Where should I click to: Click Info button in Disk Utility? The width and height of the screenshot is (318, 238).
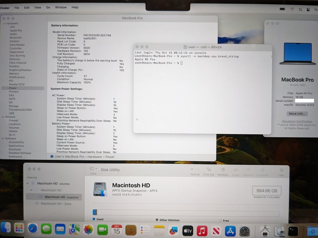click(282, 172)
